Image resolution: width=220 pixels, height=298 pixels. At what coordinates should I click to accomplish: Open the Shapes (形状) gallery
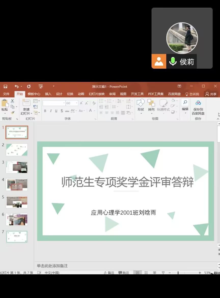pyautogui.click(x=141, y=105)
